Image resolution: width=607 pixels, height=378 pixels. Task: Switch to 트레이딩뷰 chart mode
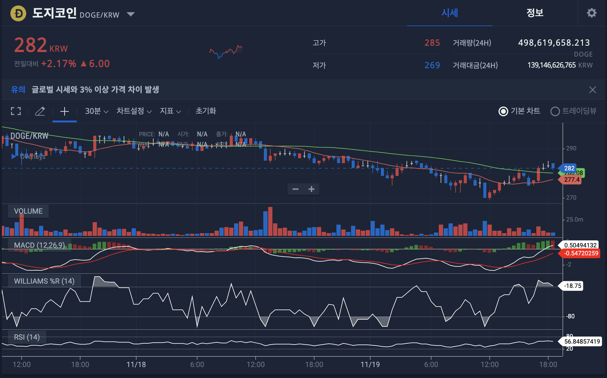click(555, 111)
